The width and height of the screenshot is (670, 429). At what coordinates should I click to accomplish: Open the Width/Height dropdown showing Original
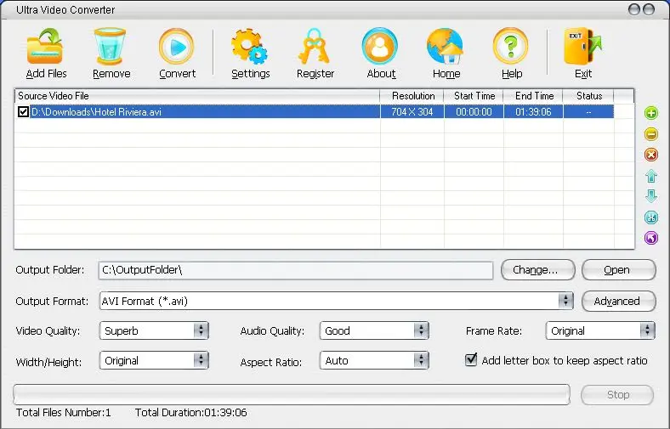click(x=154, y=361)
